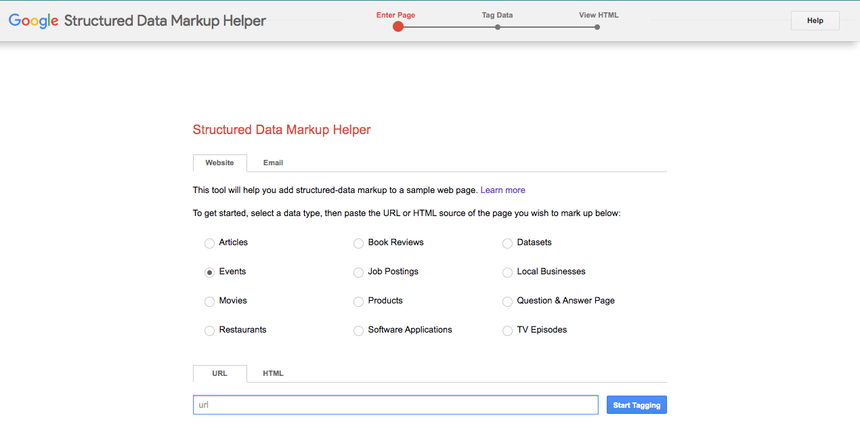Pick the Job Postings radio button
Image resolution: width=860 pixels, height=443 pixels.
tap(359, 272)
